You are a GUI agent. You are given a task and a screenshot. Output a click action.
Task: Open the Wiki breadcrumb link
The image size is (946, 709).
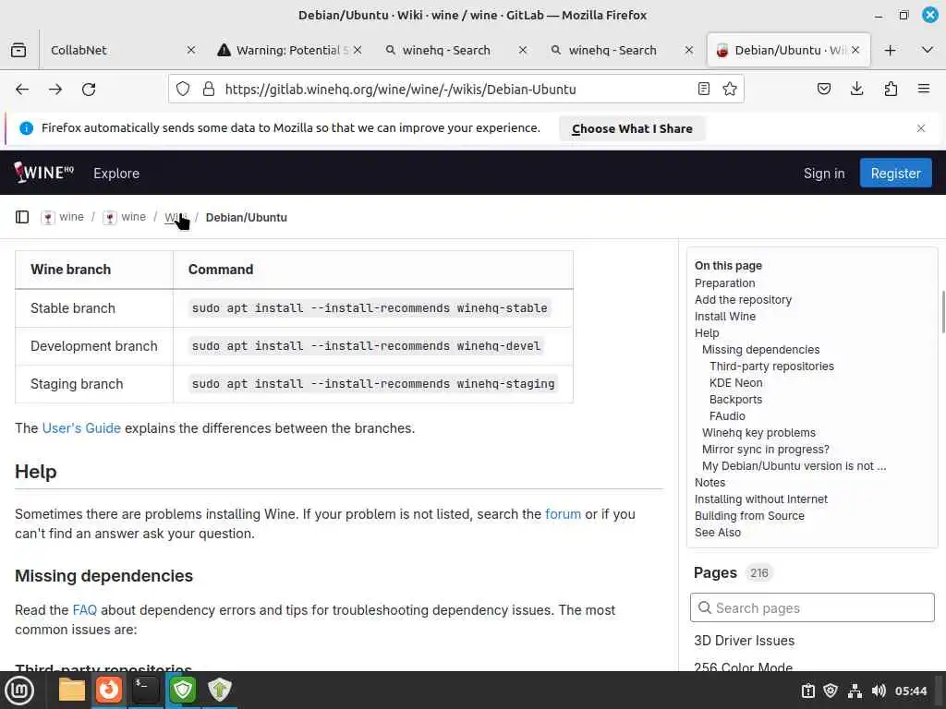coord(176,217)
